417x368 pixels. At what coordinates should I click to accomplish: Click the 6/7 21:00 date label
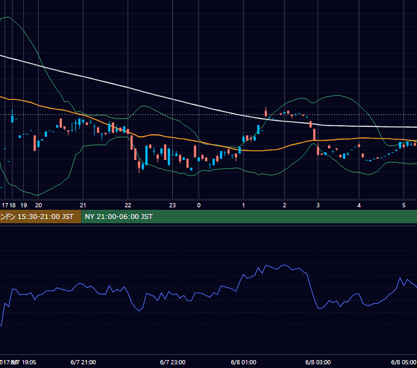(x=83, y=362)
